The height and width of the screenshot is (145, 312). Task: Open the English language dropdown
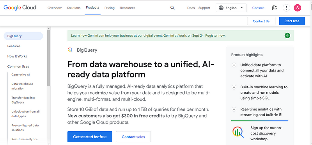[x=231, y=8]
